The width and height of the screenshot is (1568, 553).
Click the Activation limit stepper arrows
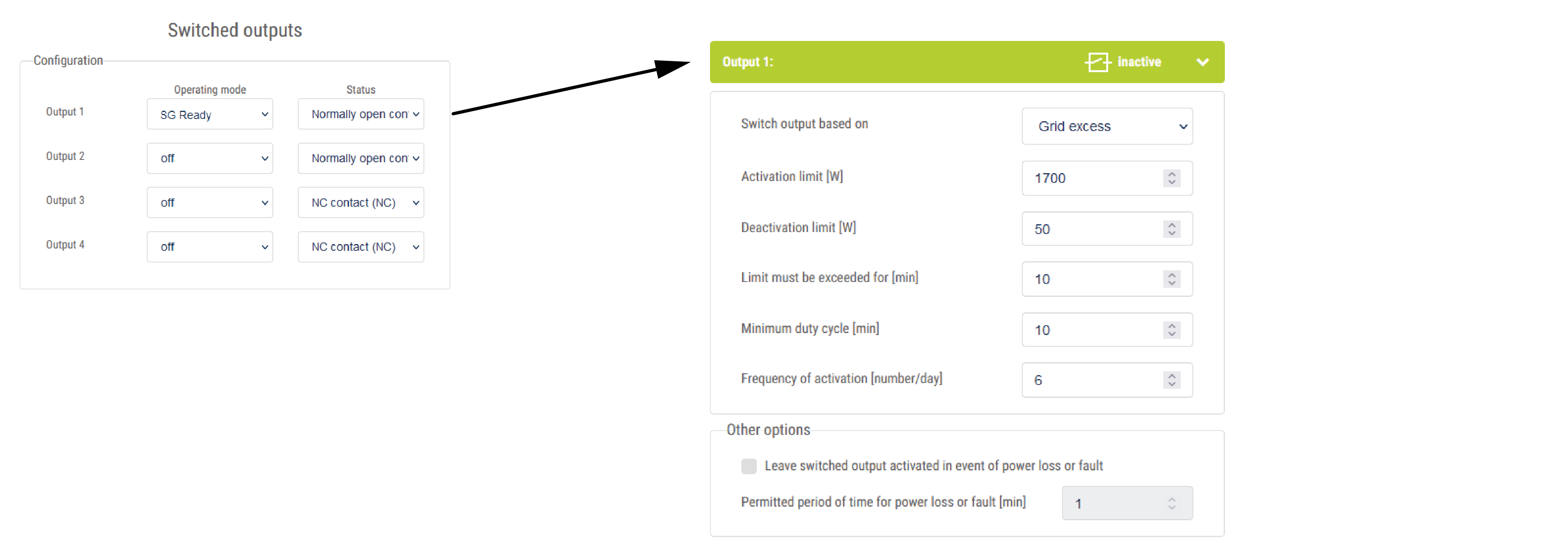[x=1172, y=178]
